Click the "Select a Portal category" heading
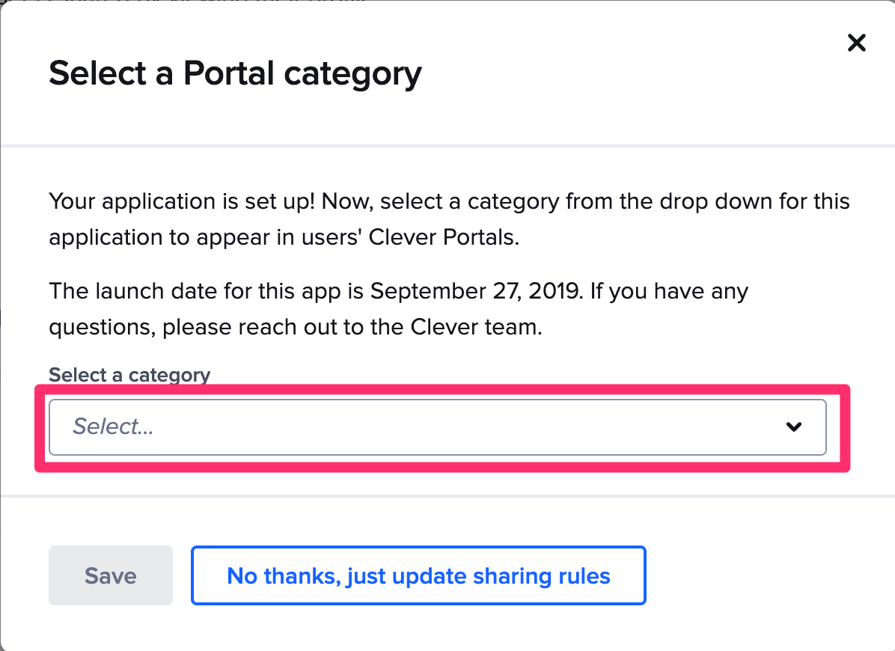The image size is (895, 651). tap(235, 73)
